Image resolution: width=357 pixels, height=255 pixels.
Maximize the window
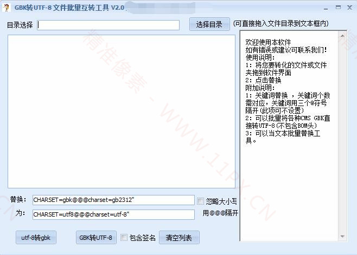click(x=338, y=8)
